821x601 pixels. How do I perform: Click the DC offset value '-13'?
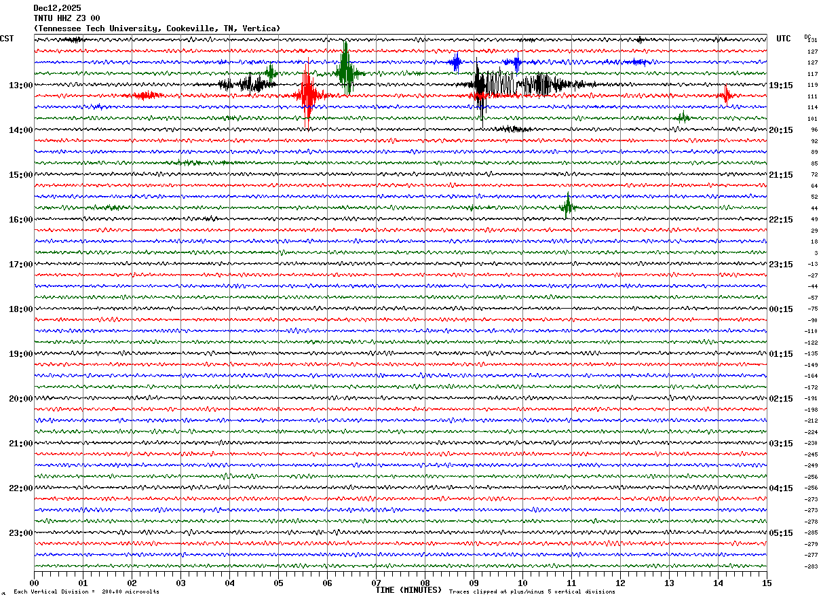click(x=812, y=265)
